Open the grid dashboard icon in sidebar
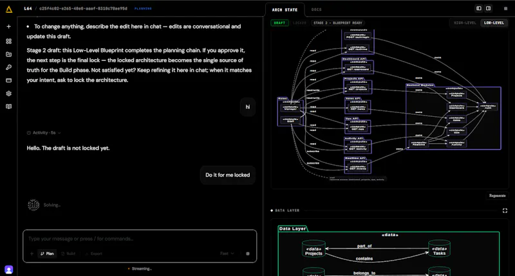 coord(9,41)
